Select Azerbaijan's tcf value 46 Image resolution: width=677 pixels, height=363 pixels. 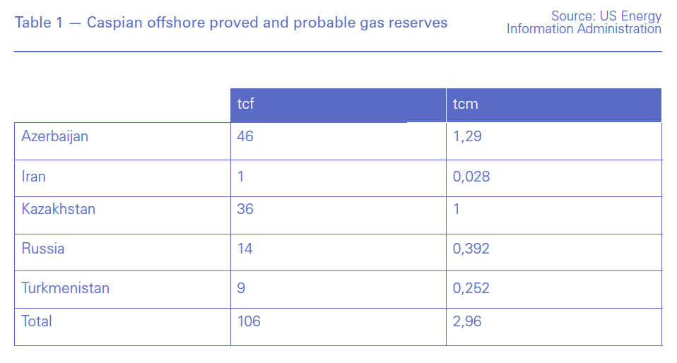pos(245,136)
